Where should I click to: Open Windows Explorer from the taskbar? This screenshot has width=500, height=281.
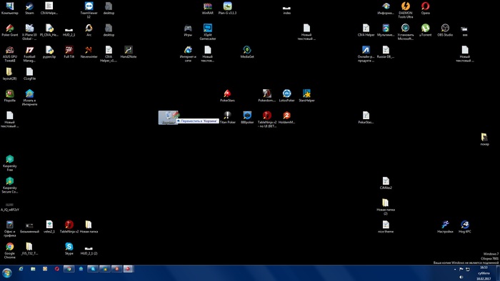click(33, 269)
